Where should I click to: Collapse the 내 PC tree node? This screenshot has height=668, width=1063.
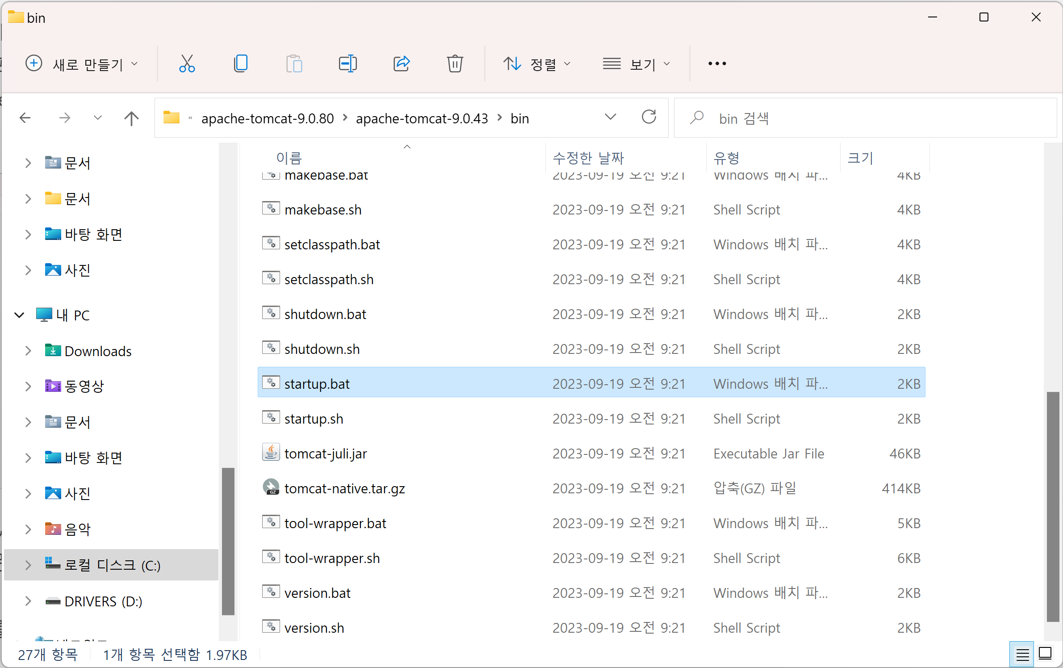click(19, 315)
